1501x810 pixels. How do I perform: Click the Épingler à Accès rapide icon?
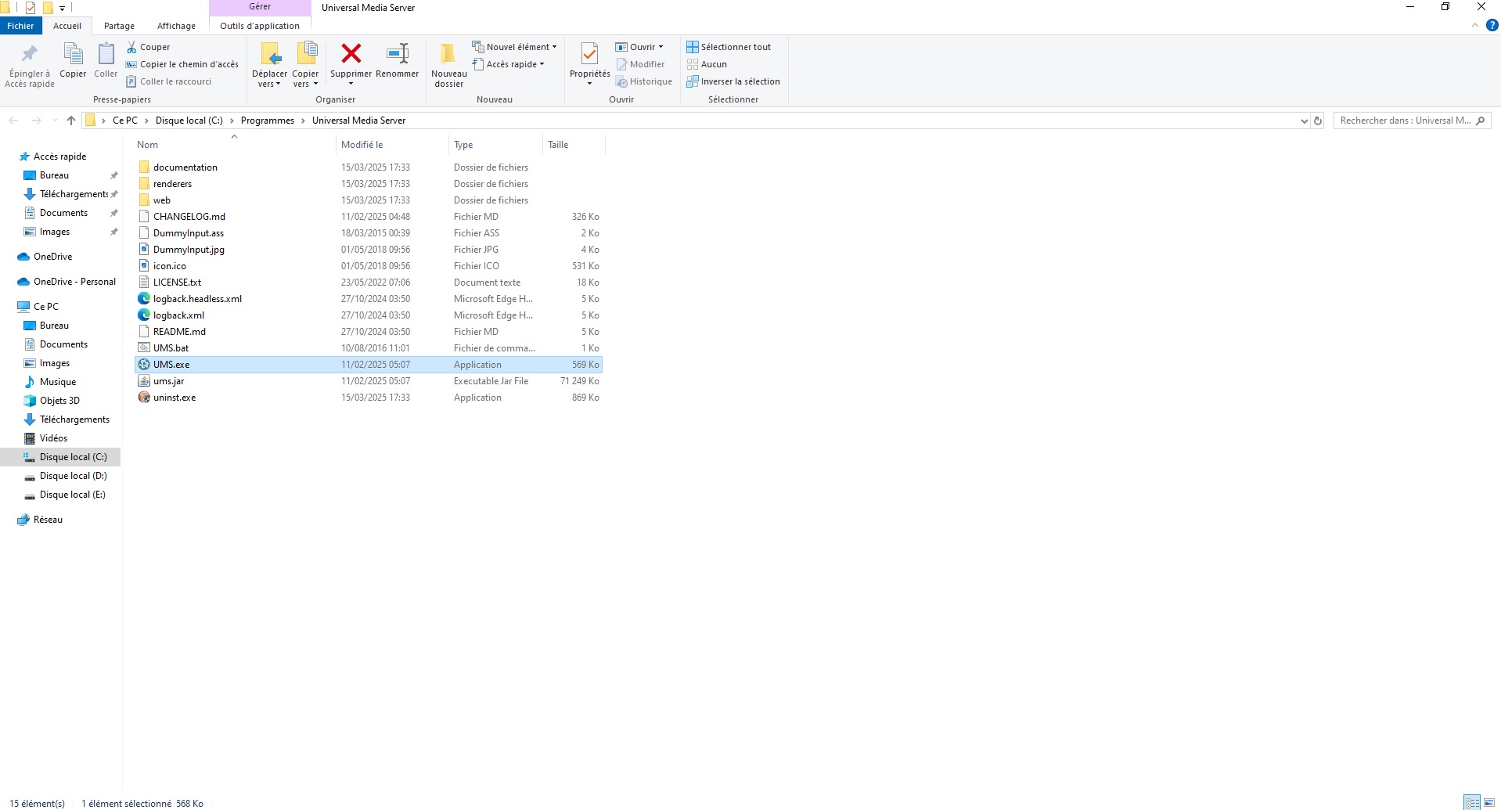tap(30, 55)
